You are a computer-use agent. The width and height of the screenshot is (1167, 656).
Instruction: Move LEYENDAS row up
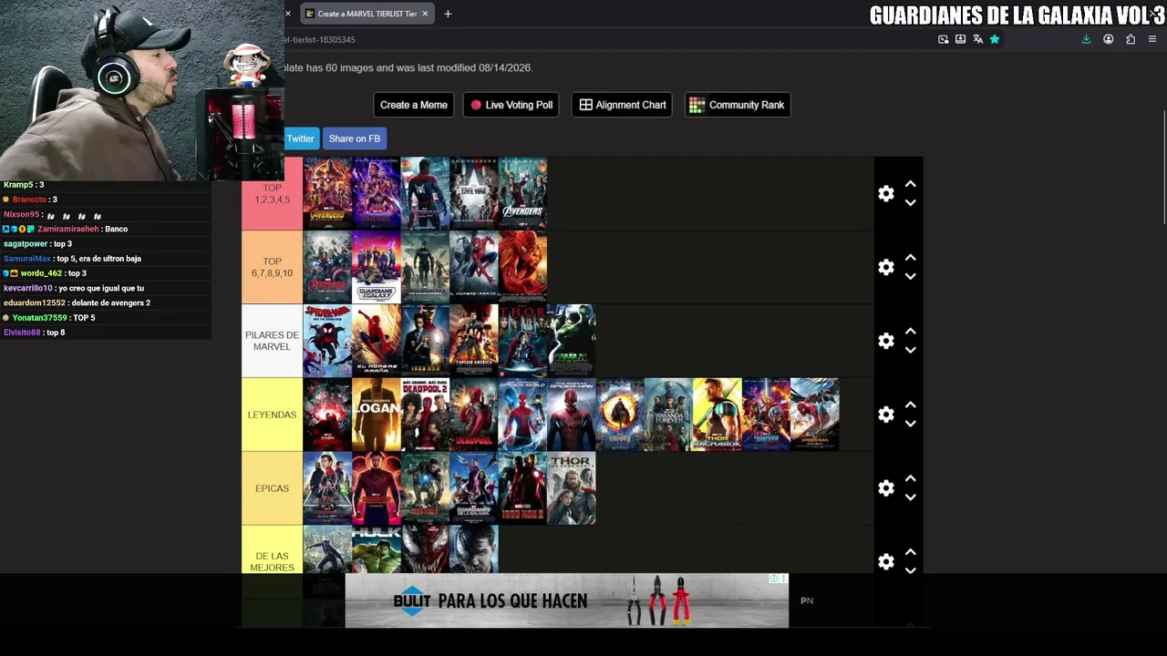coord(910,405)
